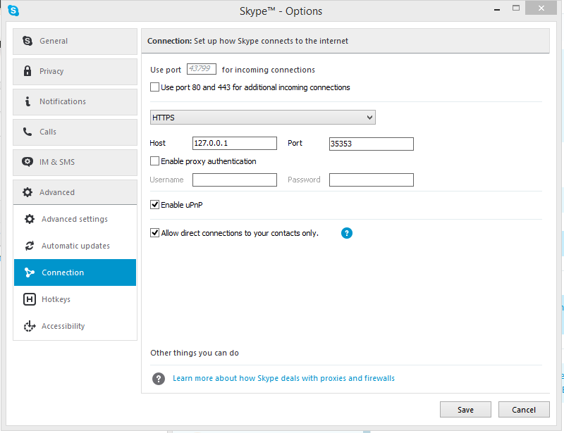Enable port 80 and 443 checkbox
564x433 pixels.
[x=154, y=87]
